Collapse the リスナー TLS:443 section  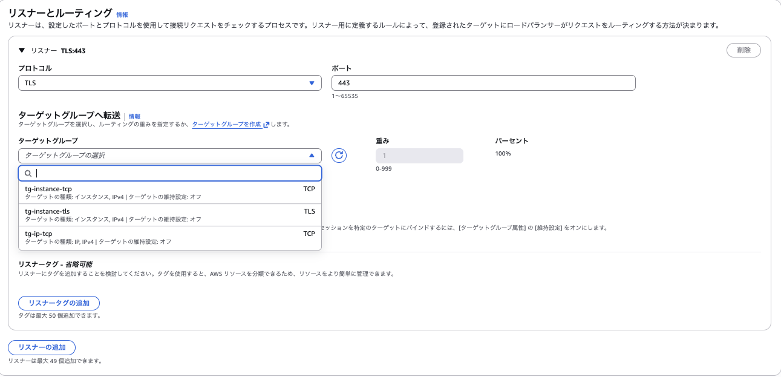coord(22,51)
